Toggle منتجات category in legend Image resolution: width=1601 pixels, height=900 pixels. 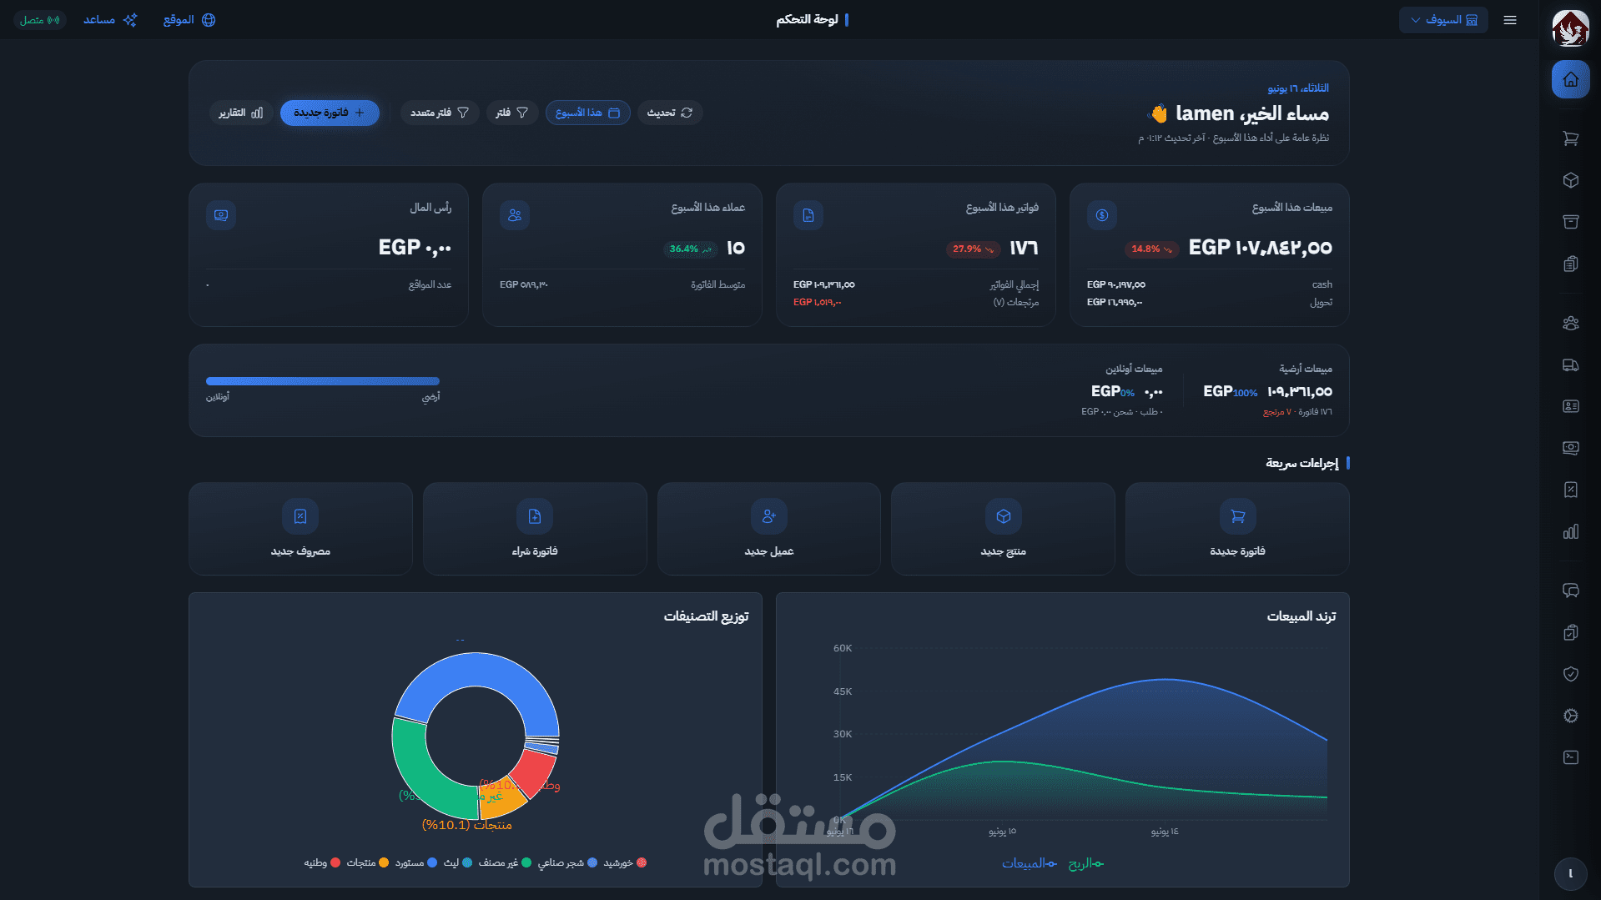pos(367,863)
